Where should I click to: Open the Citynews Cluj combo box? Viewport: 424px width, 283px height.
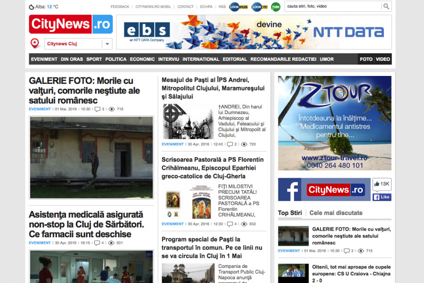[x=78, y=44]
